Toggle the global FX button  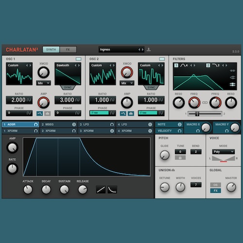(x=215, y=191)
